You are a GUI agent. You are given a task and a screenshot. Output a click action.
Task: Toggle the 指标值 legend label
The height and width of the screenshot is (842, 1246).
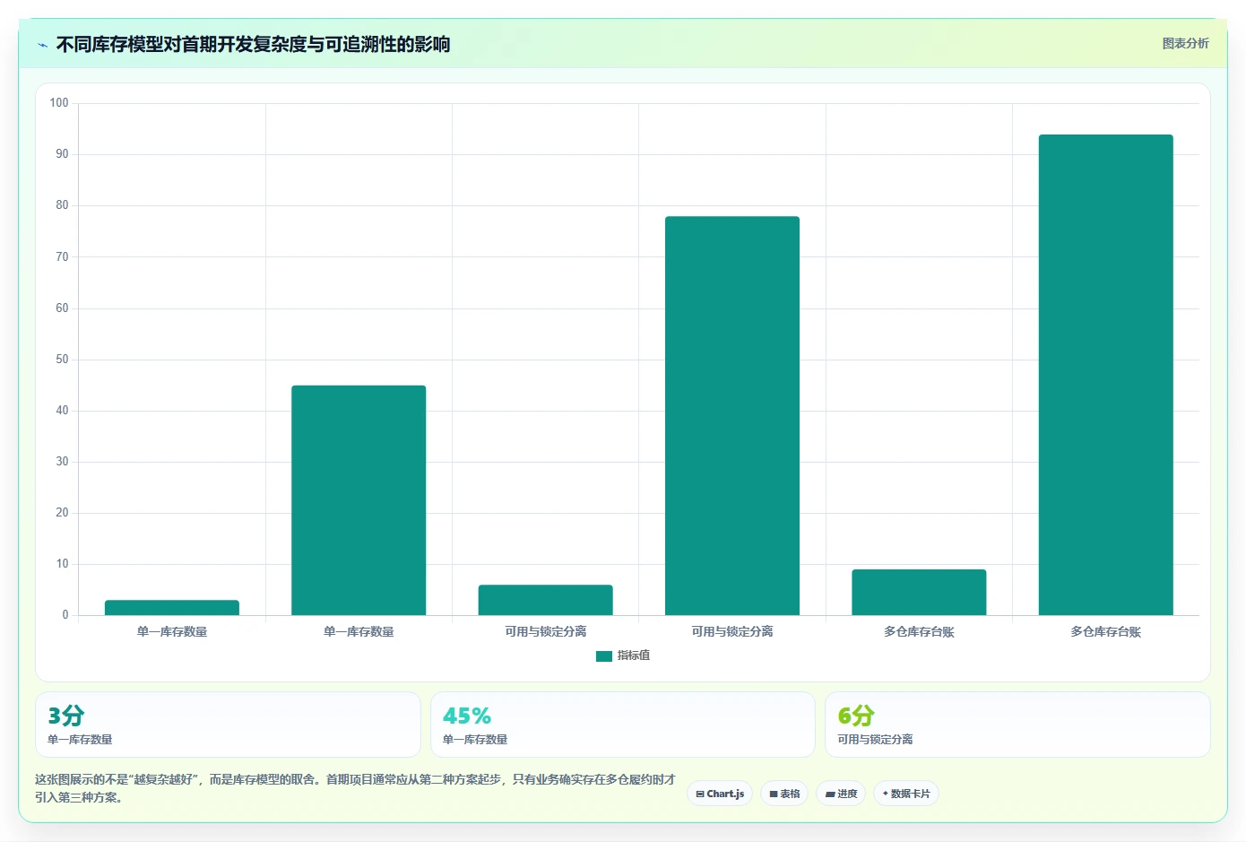click(x=634, y=656)
